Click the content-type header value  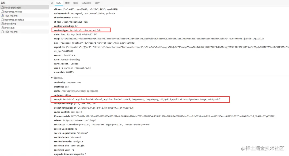pos(85,30)
